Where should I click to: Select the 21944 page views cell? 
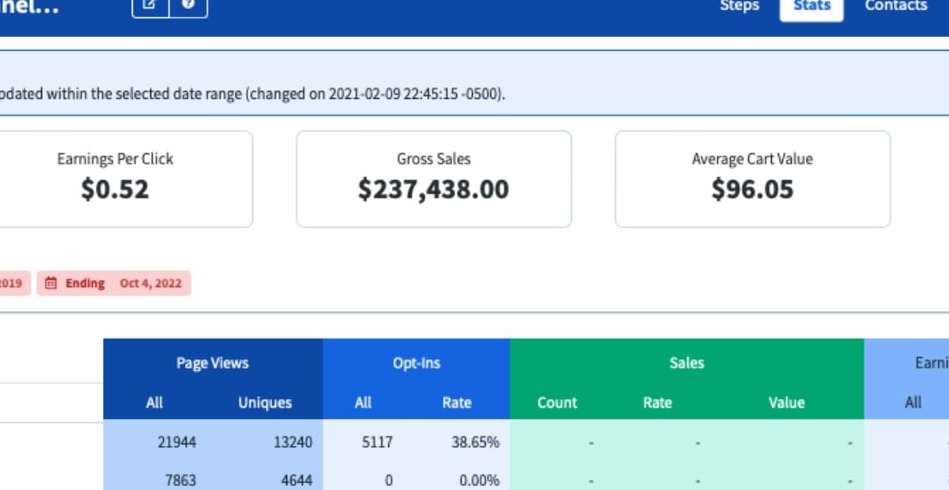click(x=177, y=442)
